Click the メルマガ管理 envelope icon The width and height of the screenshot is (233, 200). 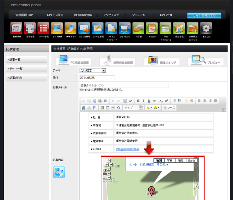click(84, 28)
